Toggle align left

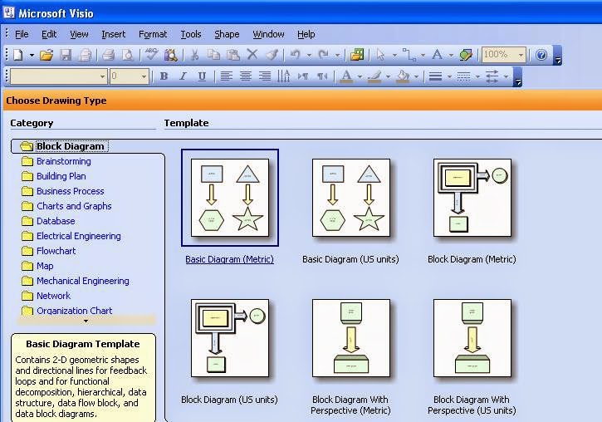click(227, 76)
